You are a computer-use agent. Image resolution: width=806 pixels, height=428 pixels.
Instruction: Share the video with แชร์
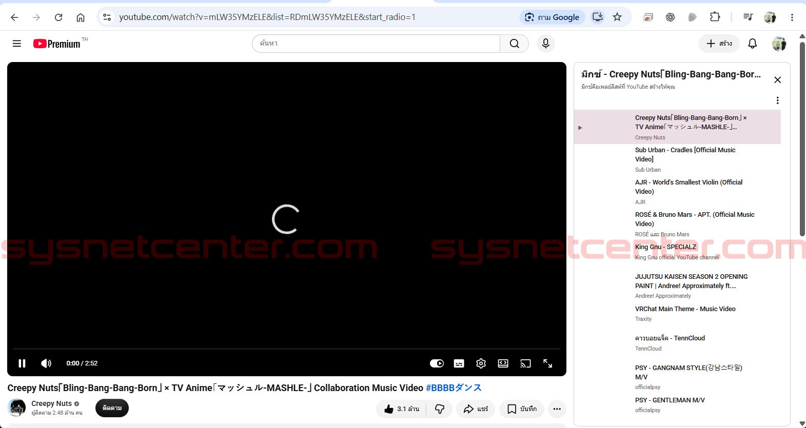[x=476, y=409]
